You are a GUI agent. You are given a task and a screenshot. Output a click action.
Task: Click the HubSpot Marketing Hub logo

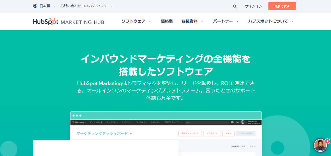point(69,22)
